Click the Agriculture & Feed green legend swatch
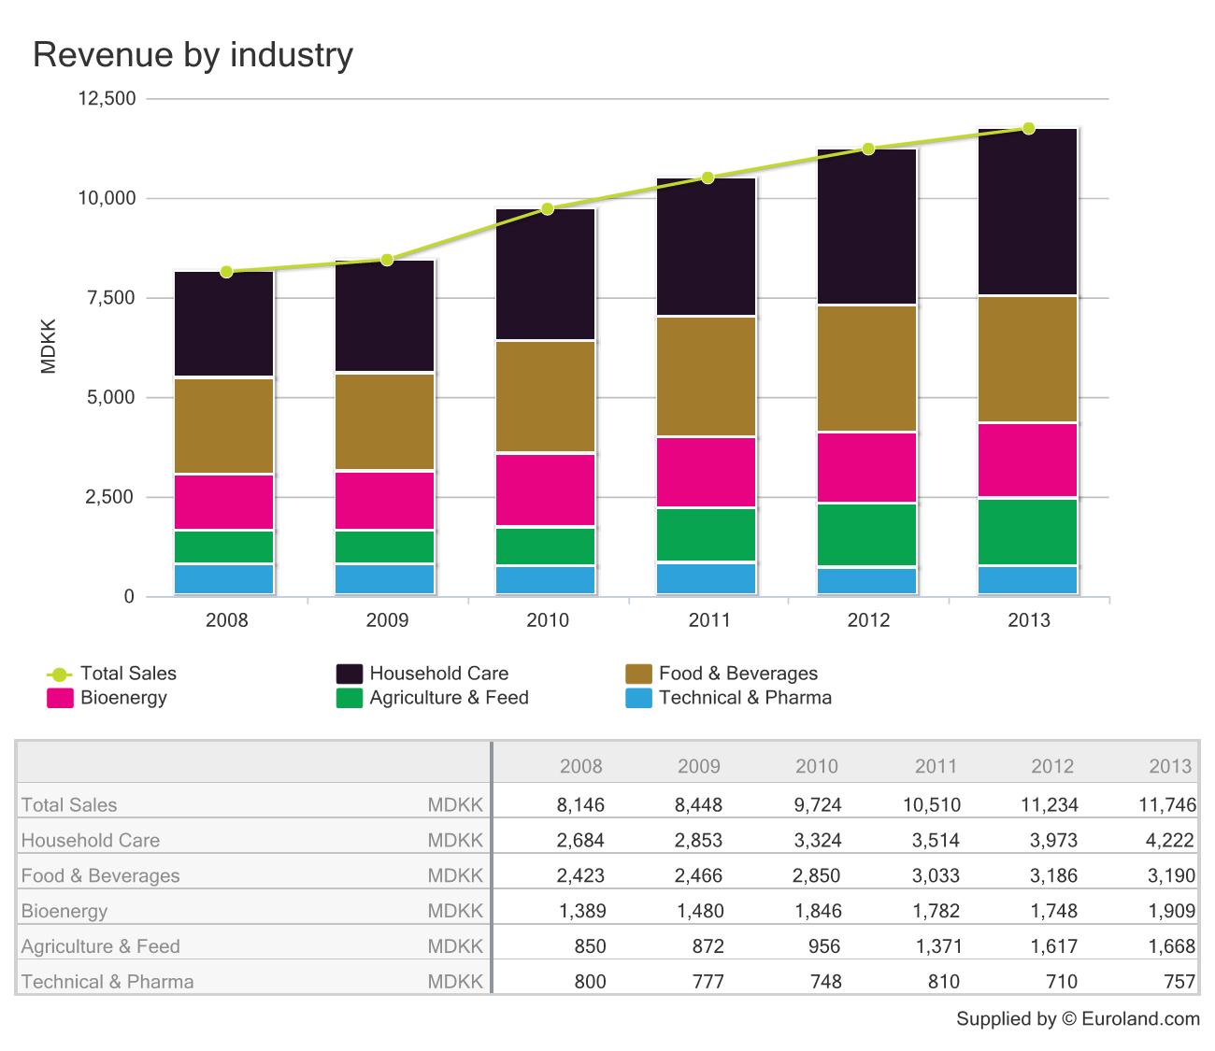Image resolution: width=1215 pixels, height=1051 pixels. coord(350,698)
